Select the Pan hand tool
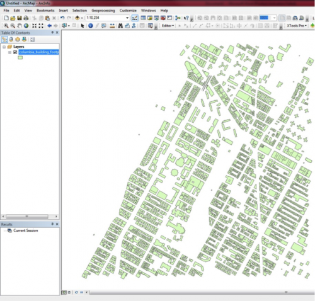Viewport: 315px width, 301px height. coord(20,26)
